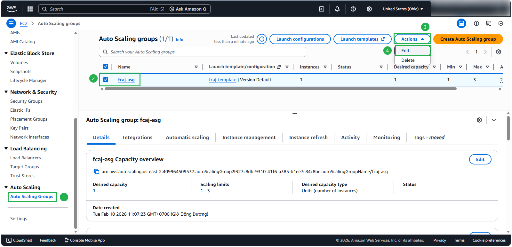Open the region selector United States (Ohio)

click(403, 9)
